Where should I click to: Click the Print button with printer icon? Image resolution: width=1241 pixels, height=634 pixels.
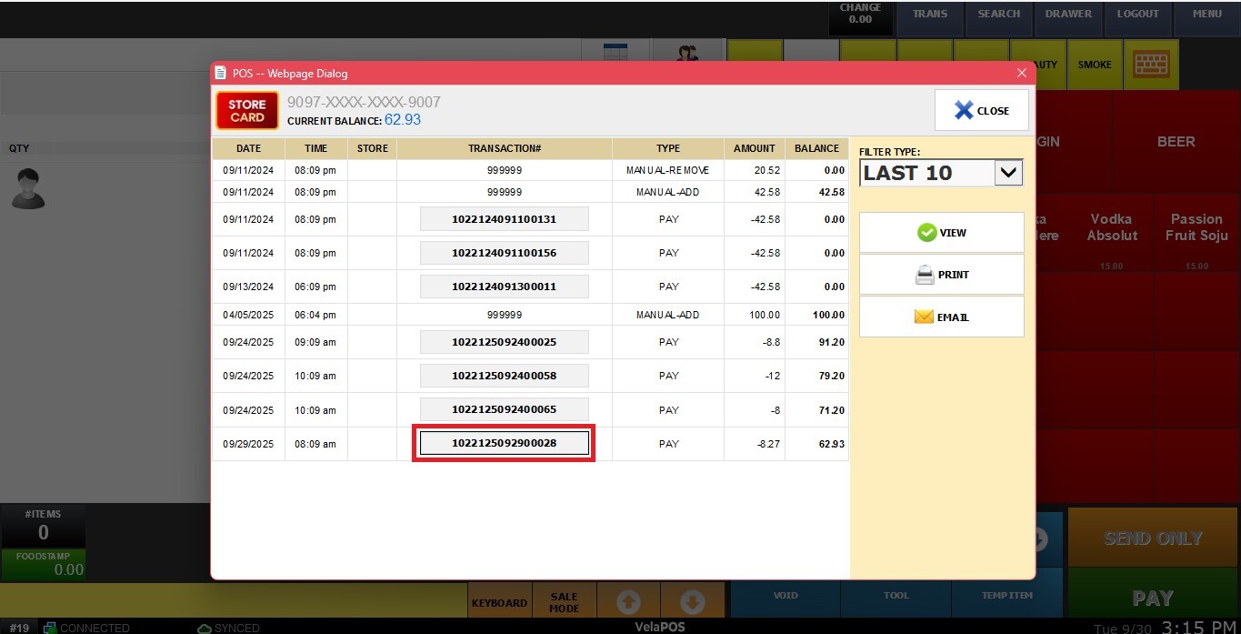click(x=941, y=275)
